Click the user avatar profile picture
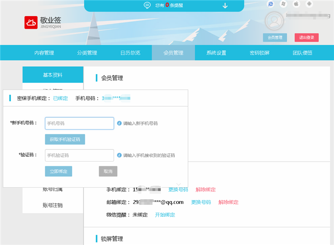This screenshot has width=334, height=245. [x=274, y=20]
